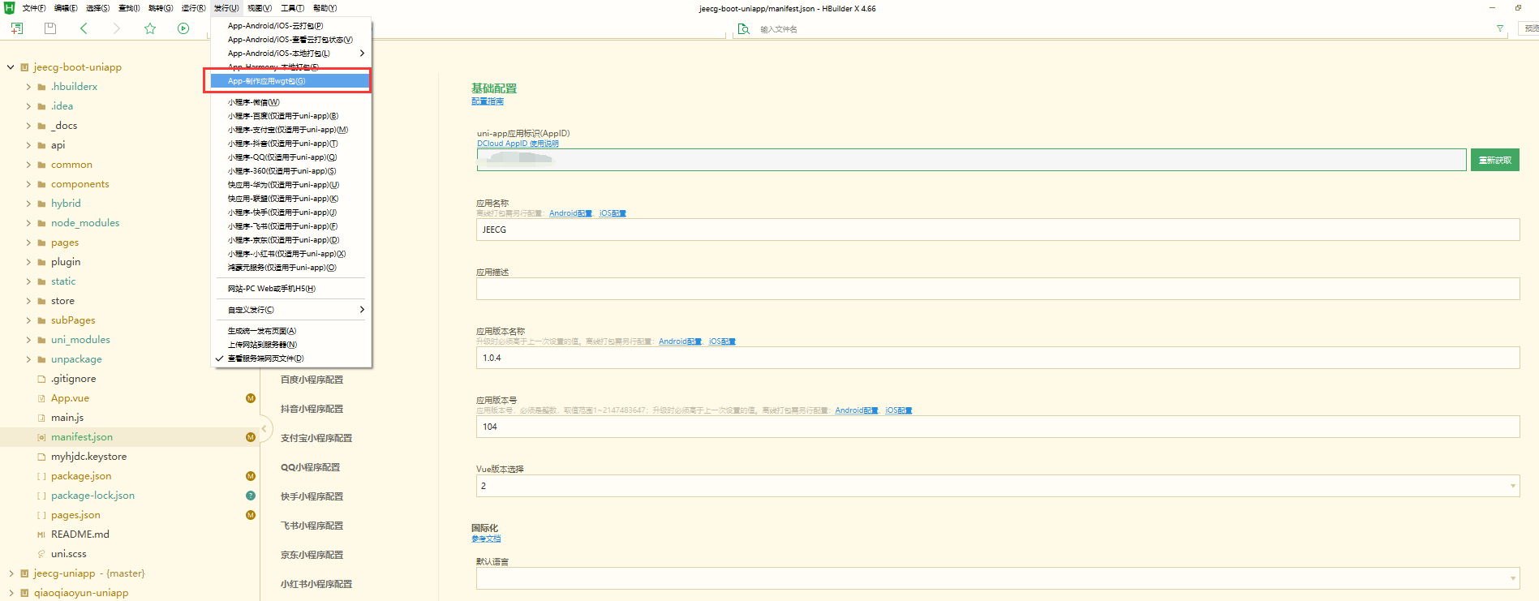1539x601 pixels.
Task: Collapse sidebar with the round chevron handle
Action: tap(264, 428)
